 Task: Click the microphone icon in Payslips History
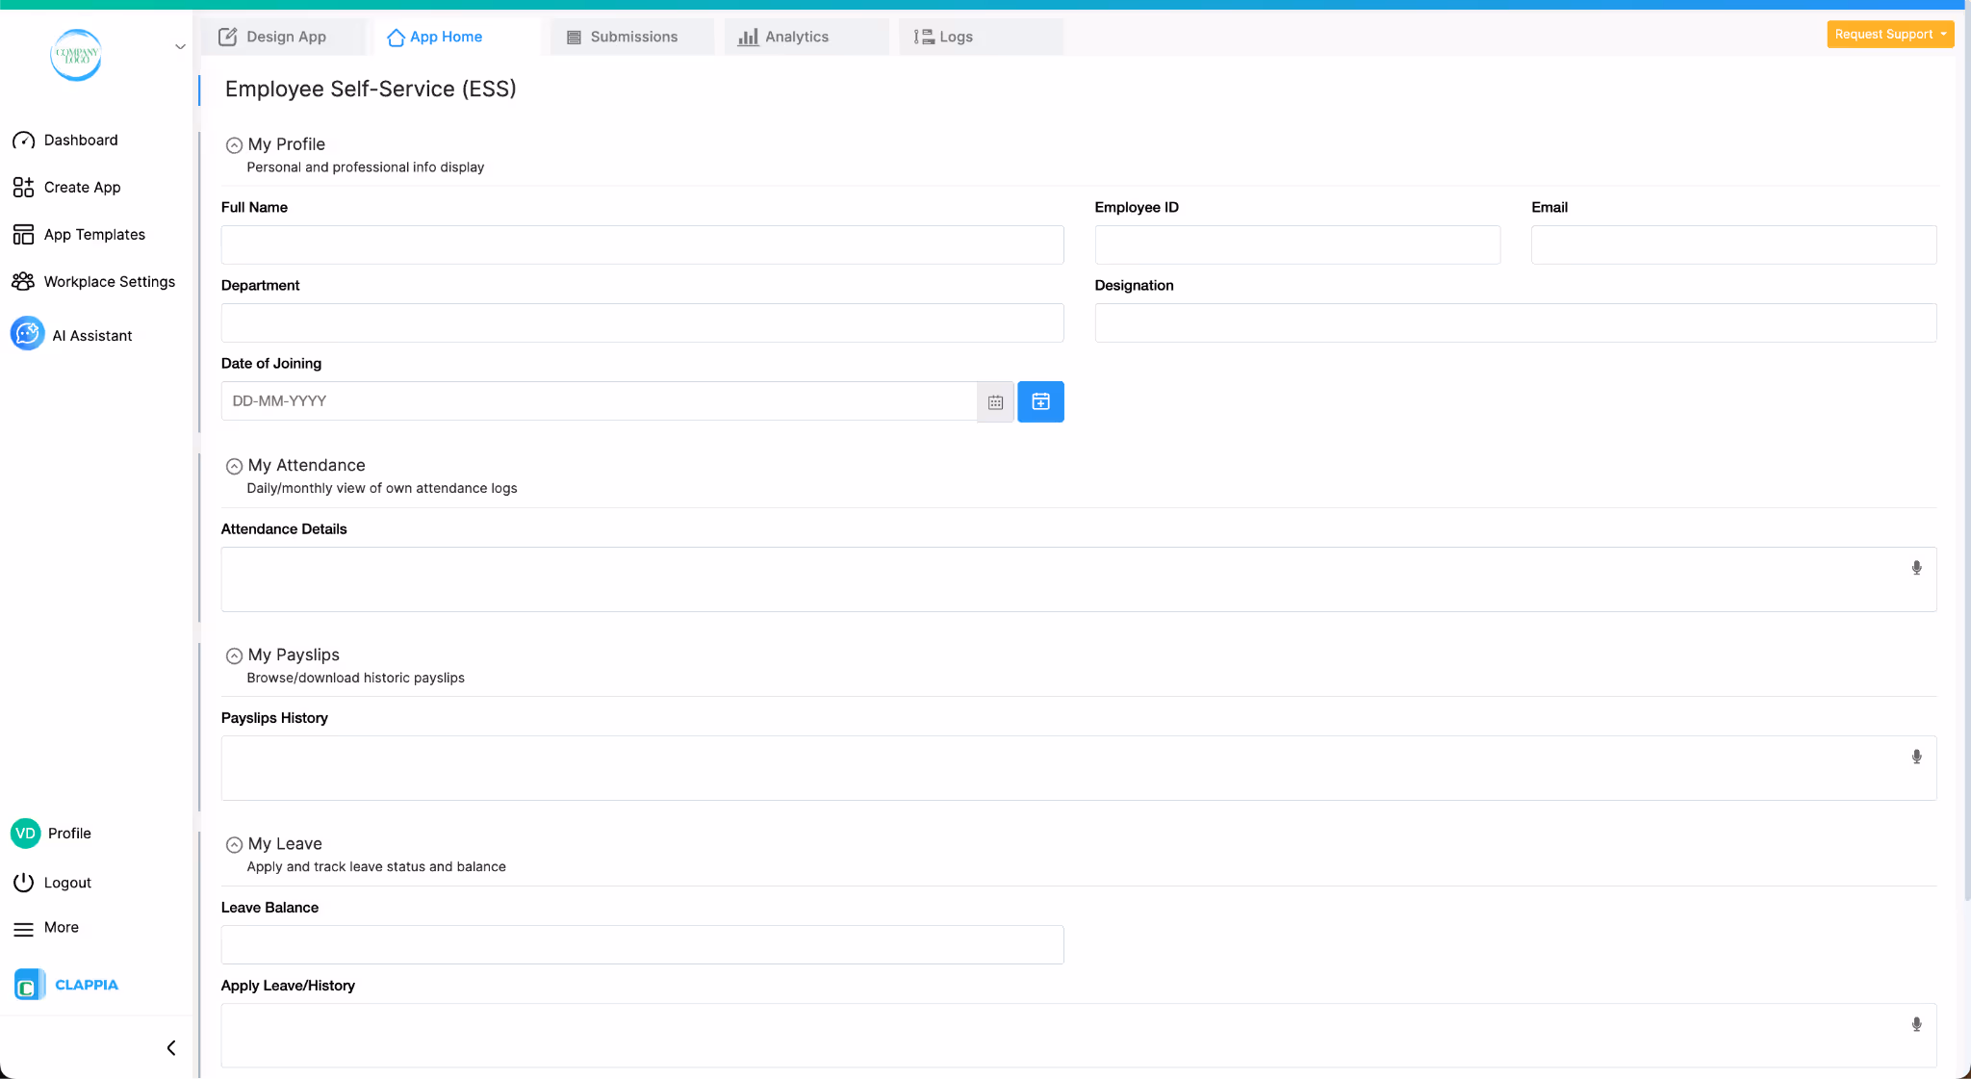point(1915,758)
